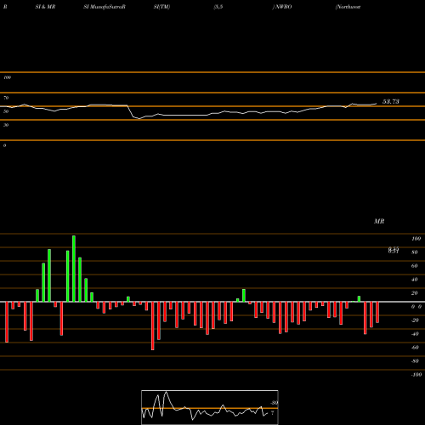
Task: Click the -39 value in the mini chart
Action: point(274,403)
